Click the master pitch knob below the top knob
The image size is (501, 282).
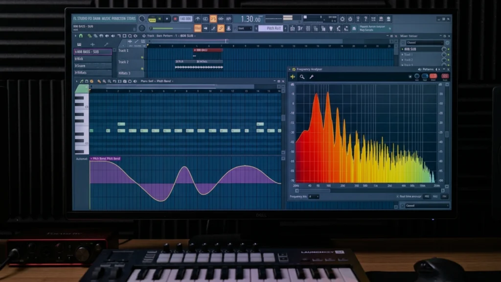(142, 28)
